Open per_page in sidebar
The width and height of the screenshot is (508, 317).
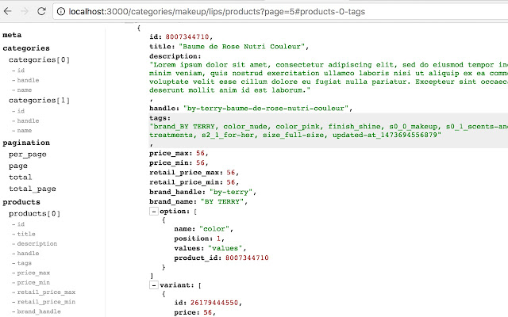pyautogui.click(x=28, y=155)
